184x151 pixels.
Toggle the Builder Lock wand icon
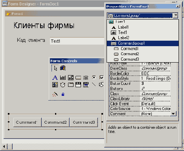point(55,94)
